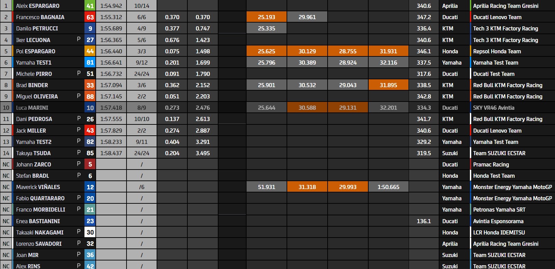Click position number 10 cell
The height and width of the screenshot is (269, 555).
click(x=6, y=108)
